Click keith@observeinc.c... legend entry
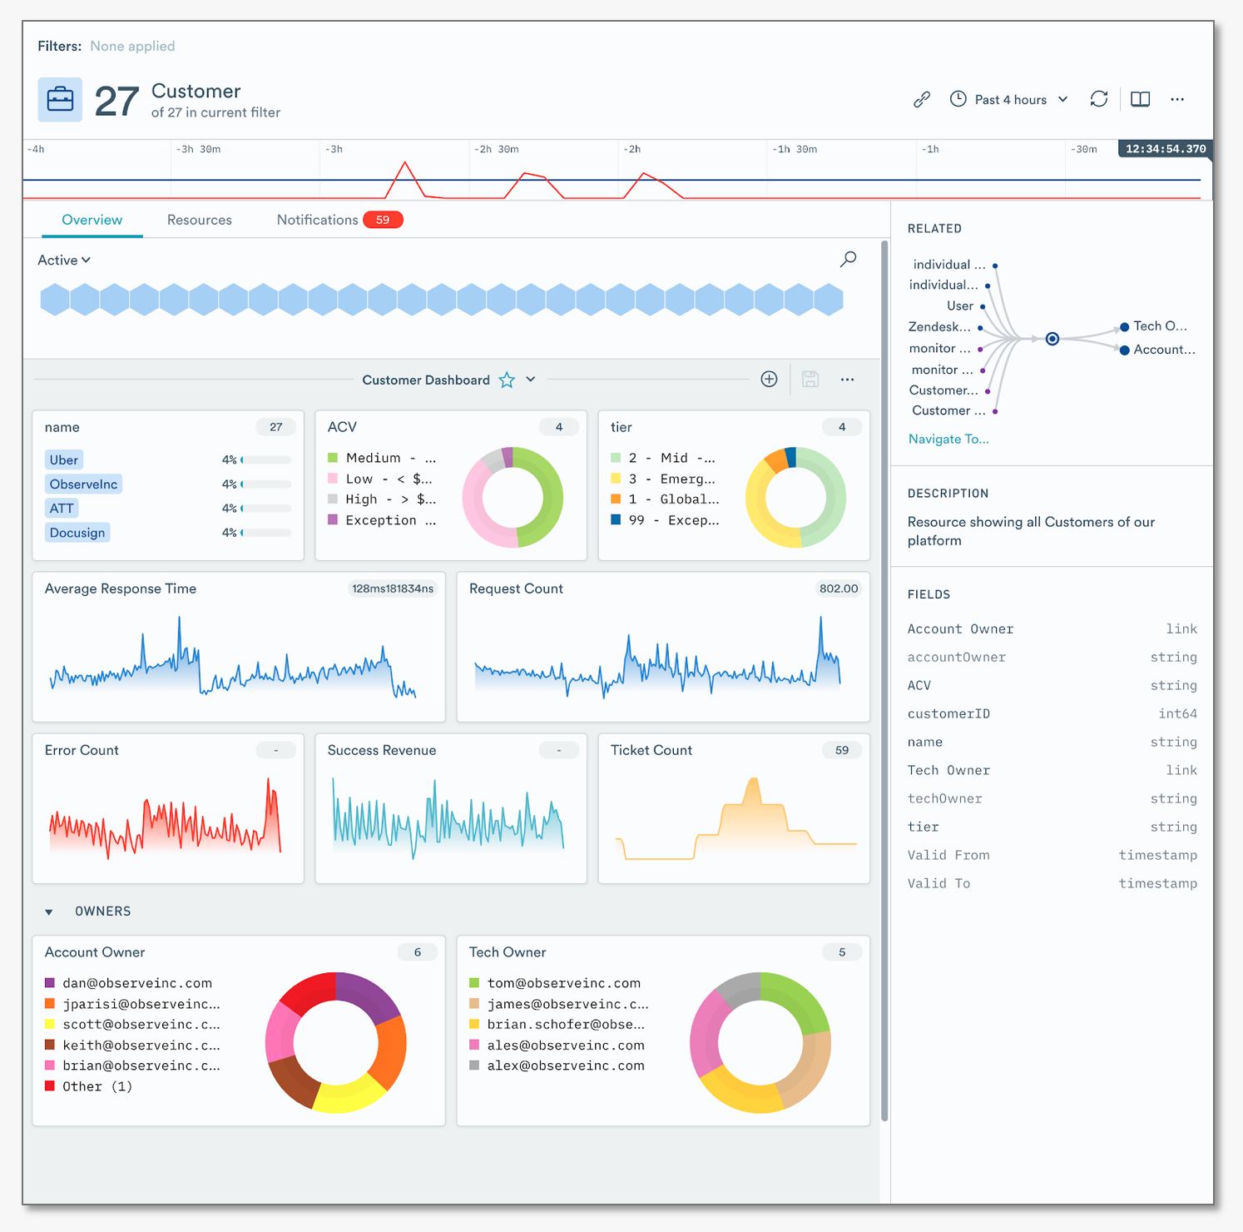This screenshot has height=1232, width=1243. pyautogui.click(x=141, y=1046)
